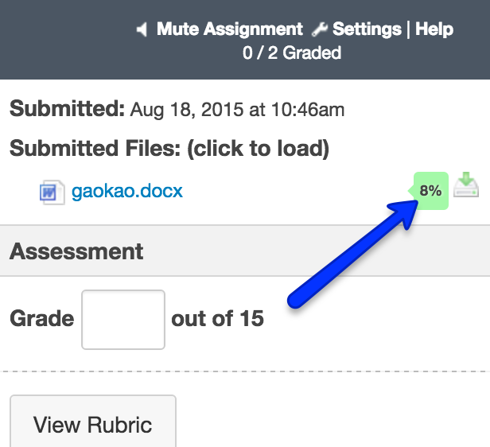Click the Submitted Files (click to load) heading
The width and height of the screenshot is (490, 447).
169,149
